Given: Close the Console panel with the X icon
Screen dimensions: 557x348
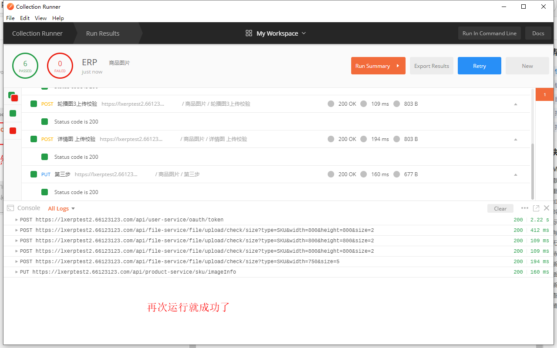Looking at the screenshot, I should [547, 208].
